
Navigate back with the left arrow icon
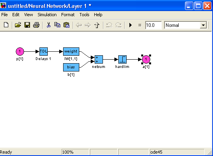click(79, 25)
